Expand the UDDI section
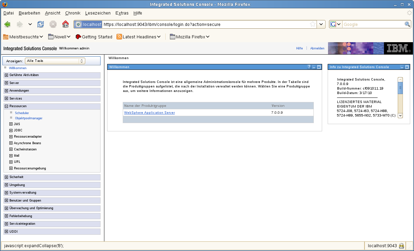 (x=6, y=232)
